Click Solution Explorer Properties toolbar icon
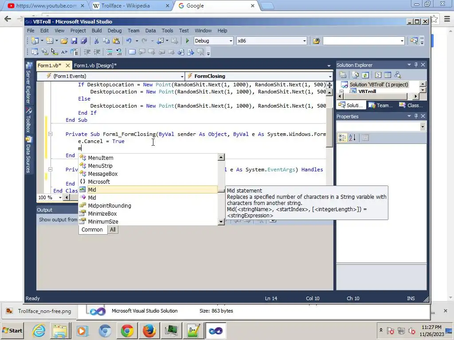Screen dimensions: 454x340 click(343, 75)
